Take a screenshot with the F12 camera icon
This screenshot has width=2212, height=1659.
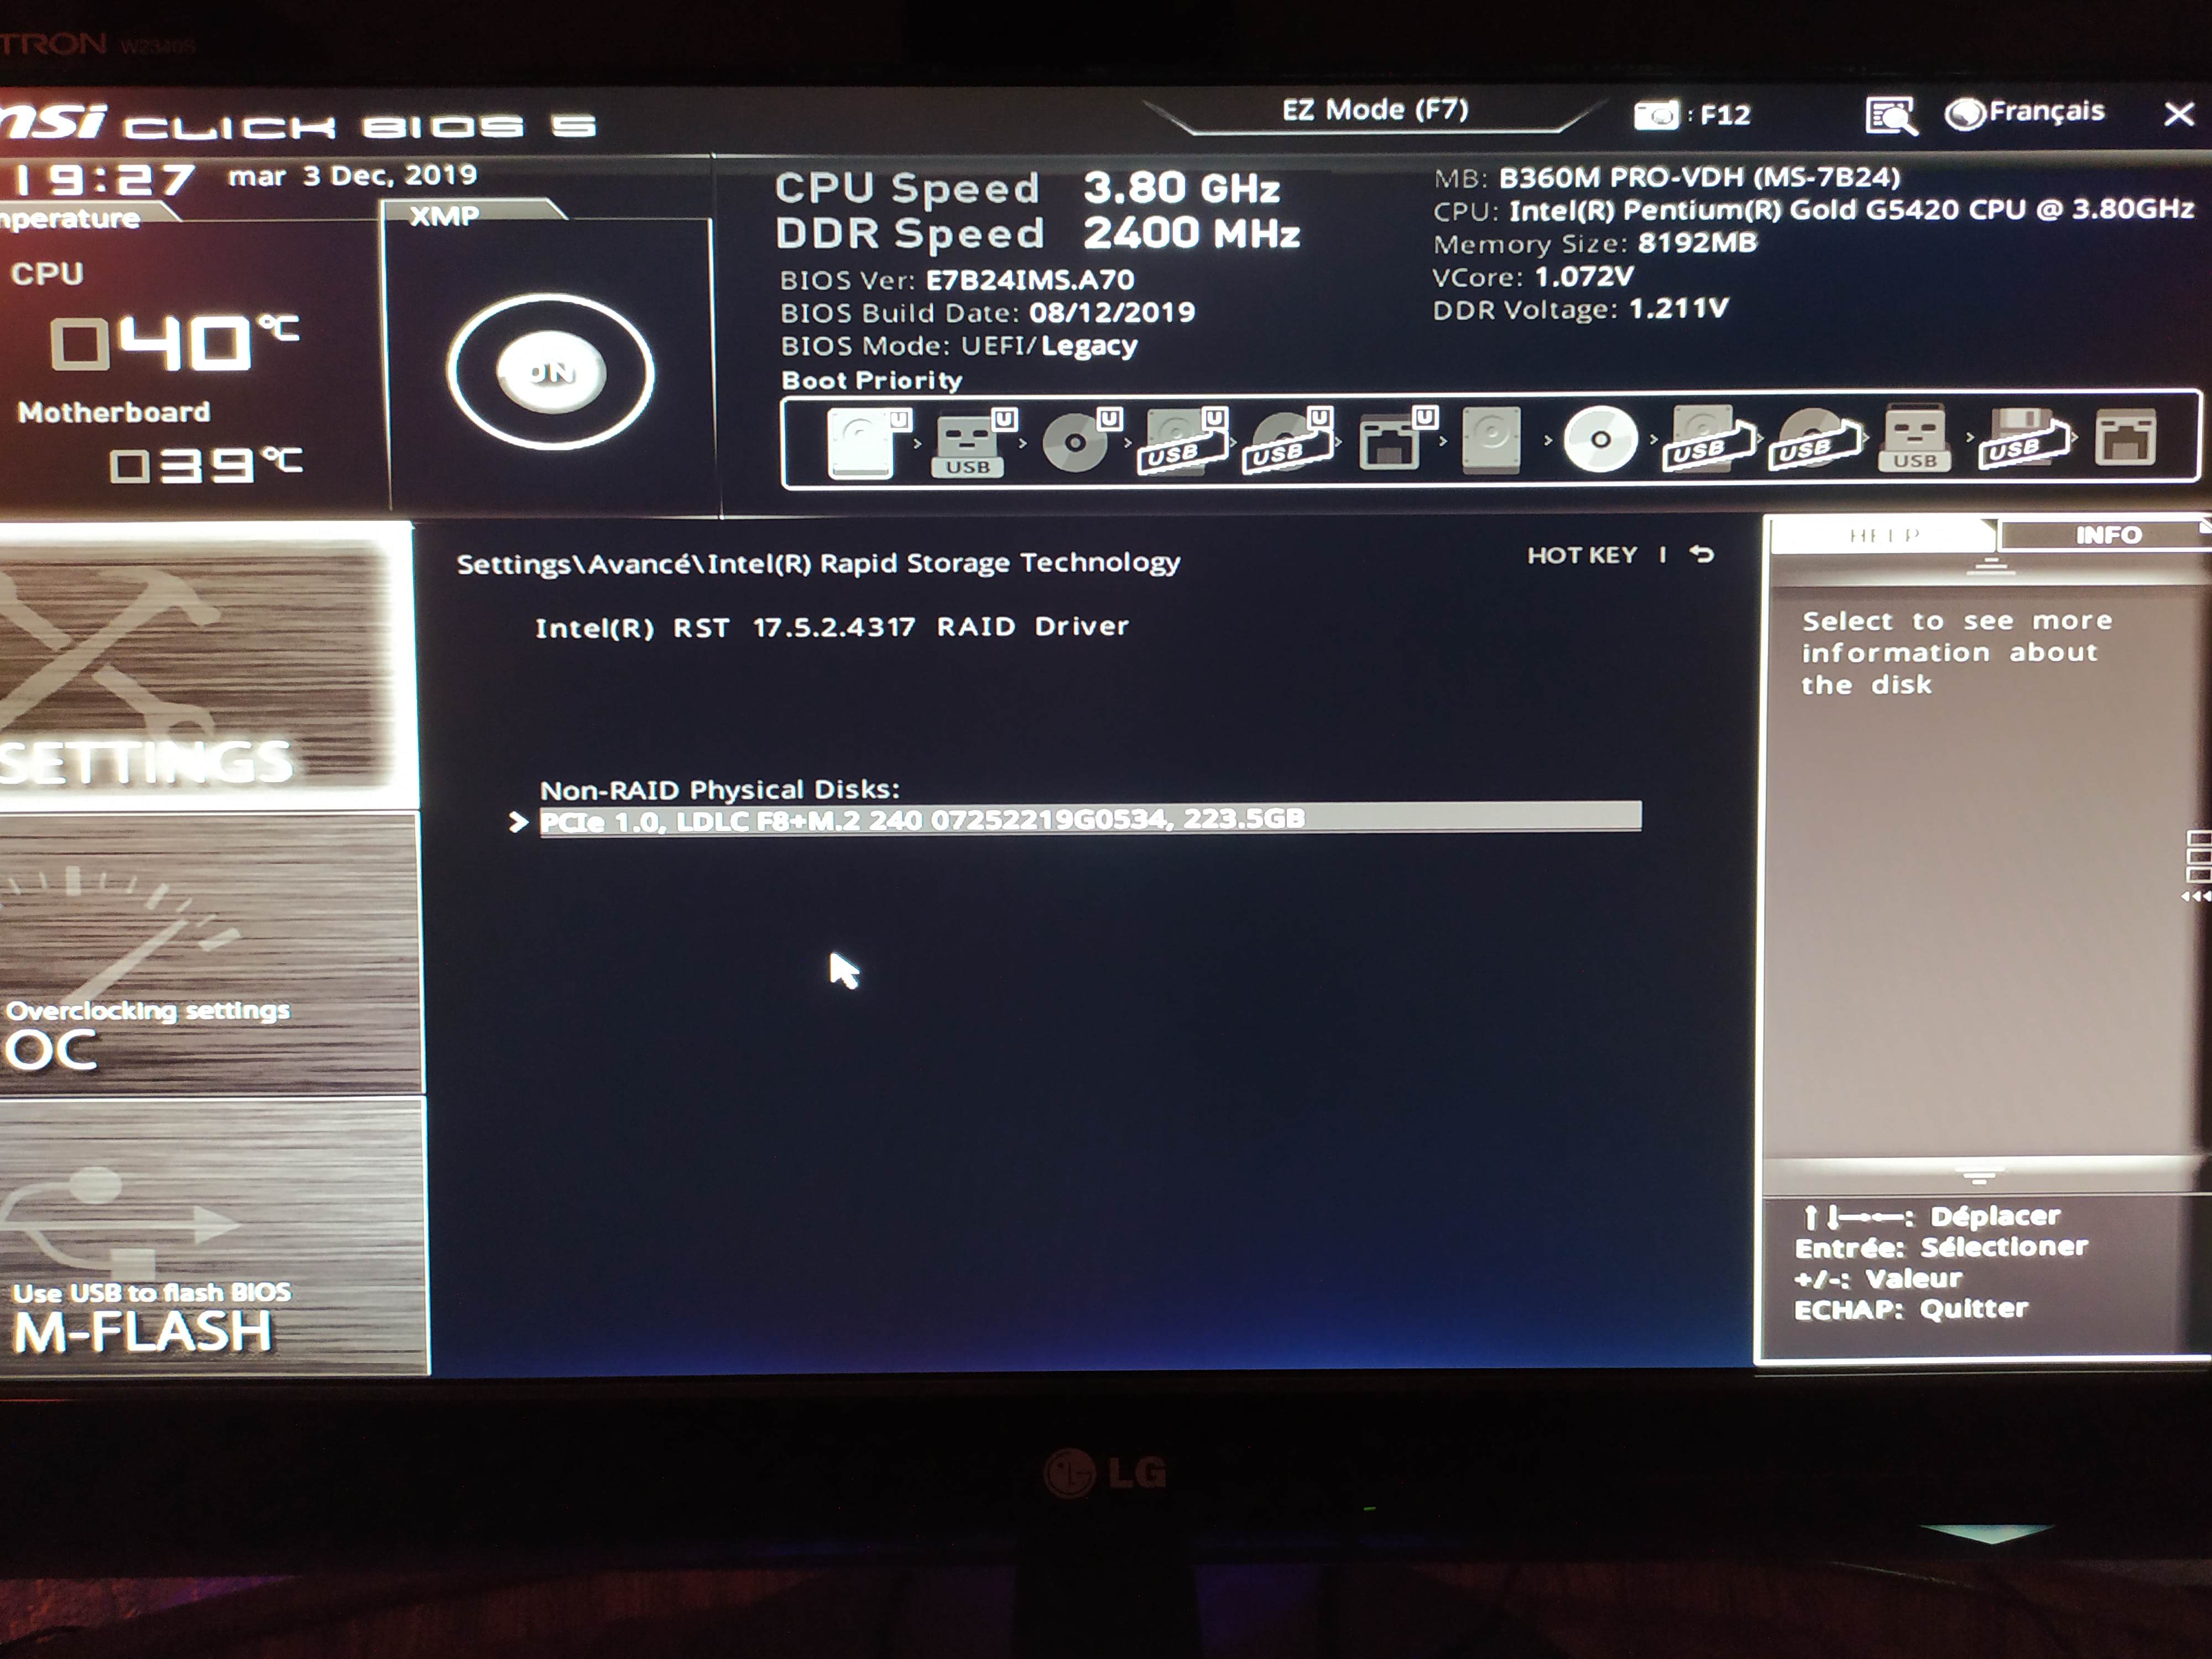pyautogui.click(x=1656, y=115)
